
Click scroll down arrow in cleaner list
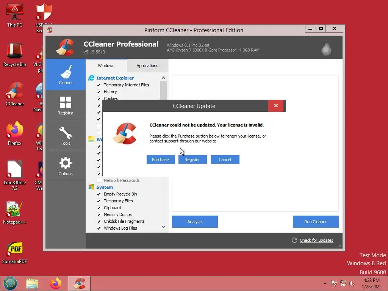coord(163,227)
